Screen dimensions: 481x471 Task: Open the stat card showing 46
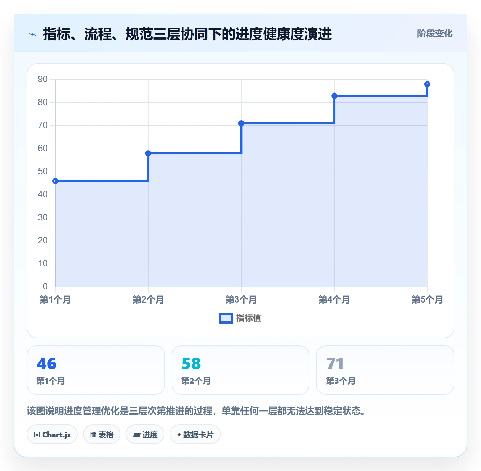click(96, 370)
